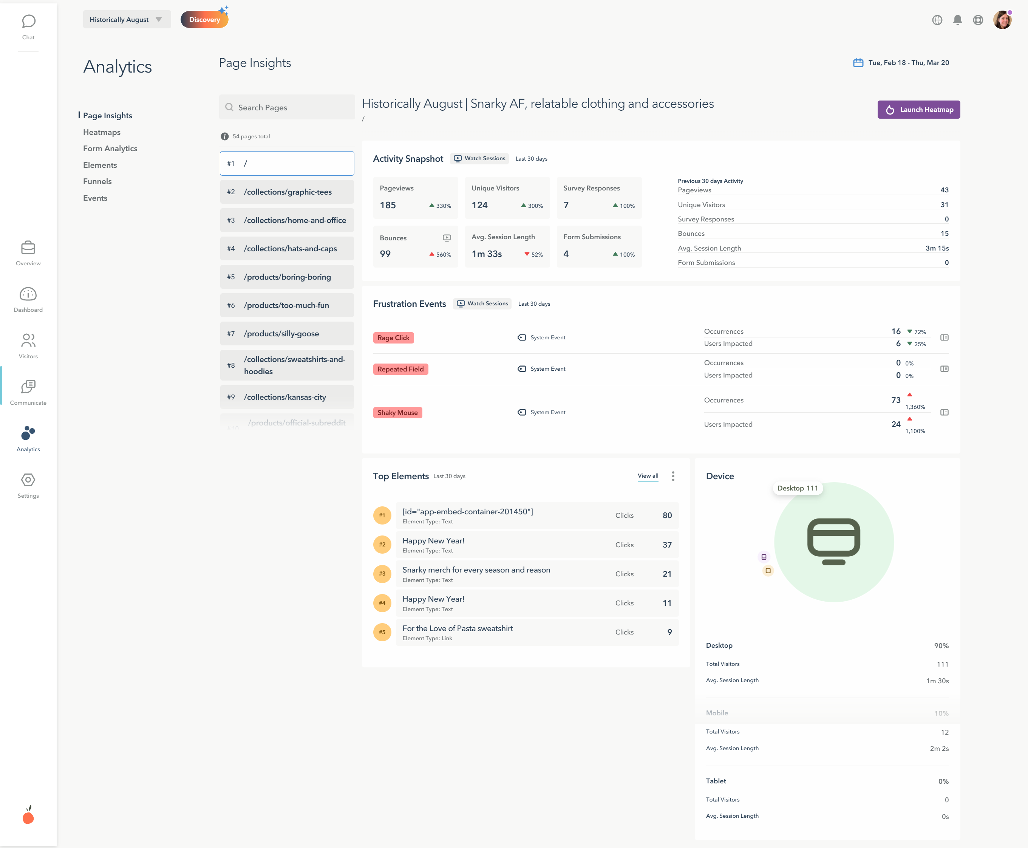Select /products/too-much-fun page row
The image size is (1028, 848).
(287, 305)
